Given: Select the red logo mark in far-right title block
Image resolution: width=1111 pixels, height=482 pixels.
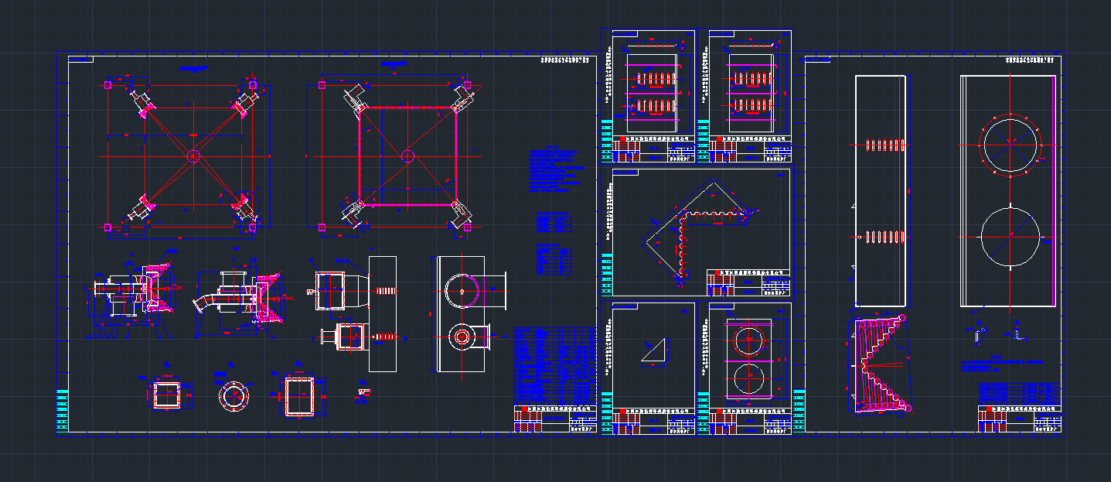Looking at the screenshot, I should (990, 409).
